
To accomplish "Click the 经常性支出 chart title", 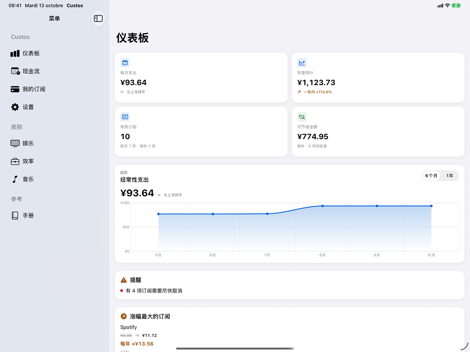I will (x=135, y=180).
